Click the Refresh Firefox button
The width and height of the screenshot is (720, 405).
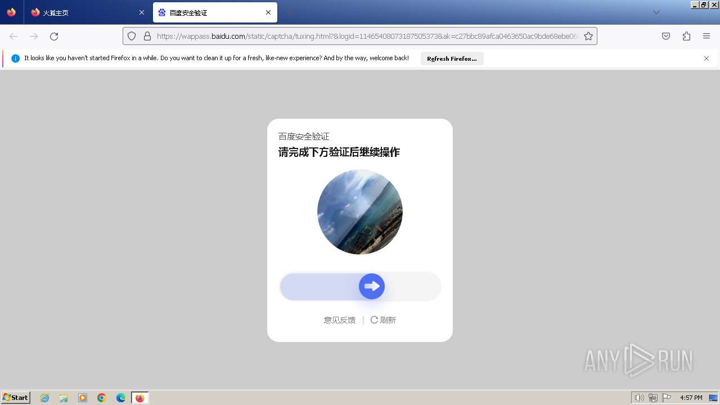[x=452, y=58]
